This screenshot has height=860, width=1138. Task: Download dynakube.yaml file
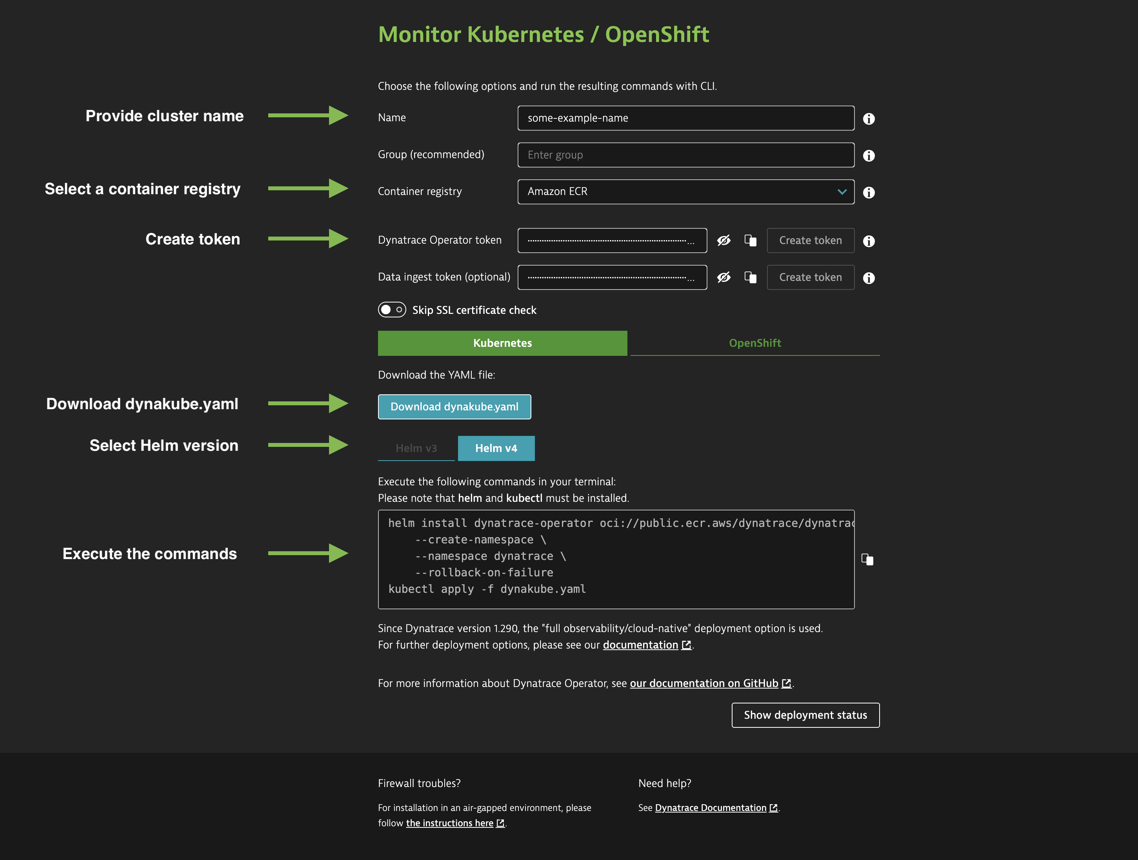[x=455, y=407]
